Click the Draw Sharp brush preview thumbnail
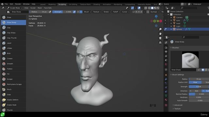Viewport: 209px width, 117px height. 190,59
